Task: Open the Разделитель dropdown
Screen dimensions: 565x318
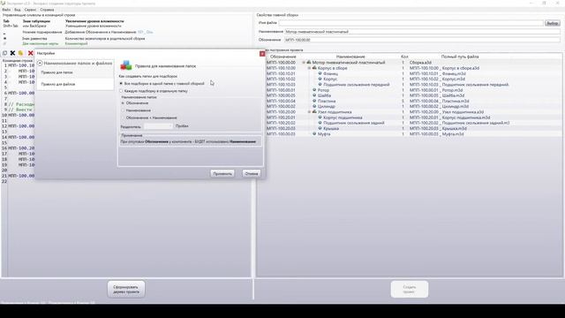Action: click(158, 126)
